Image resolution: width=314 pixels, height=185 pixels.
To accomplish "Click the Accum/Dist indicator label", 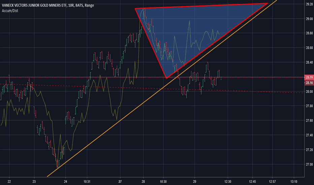I will [10, 11].
